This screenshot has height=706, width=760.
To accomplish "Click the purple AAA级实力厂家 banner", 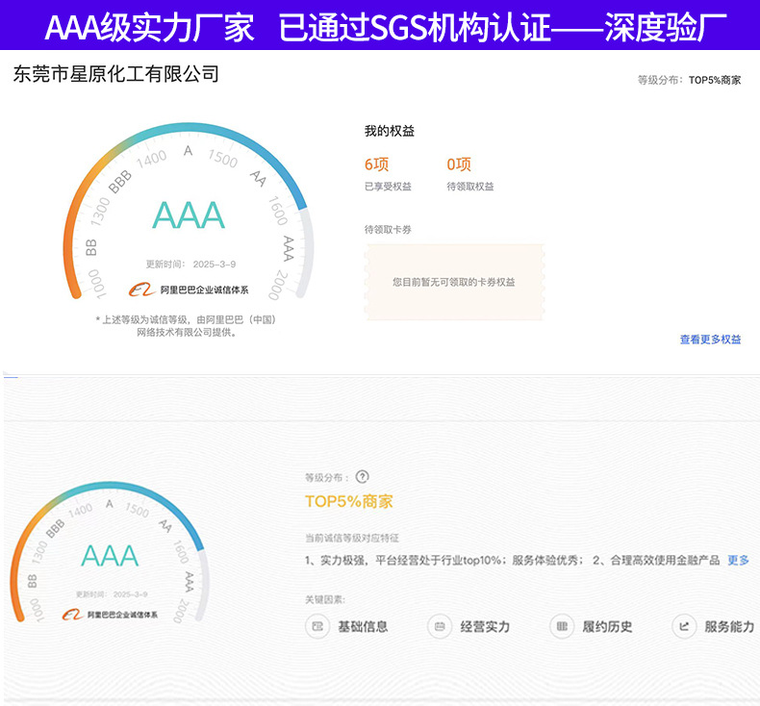I will point(380,25).
